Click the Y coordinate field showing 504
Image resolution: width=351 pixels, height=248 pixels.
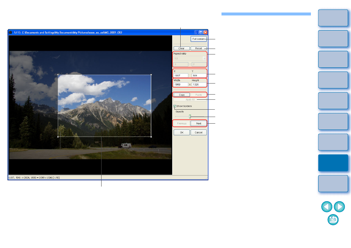[199, 76]
